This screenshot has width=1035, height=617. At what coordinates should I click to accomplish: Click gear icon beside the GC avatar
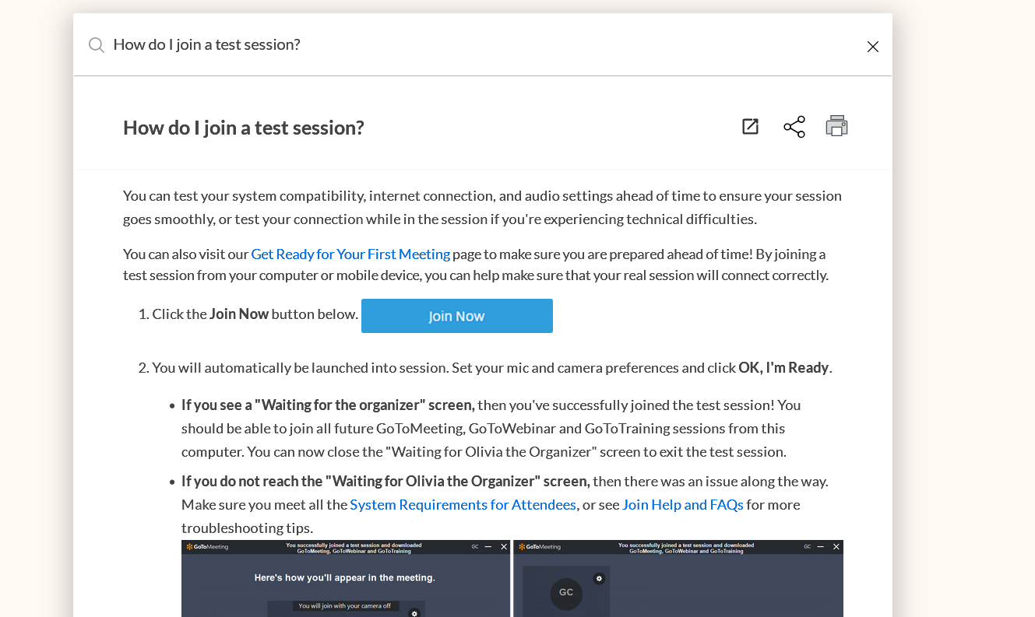pos(599,578)
